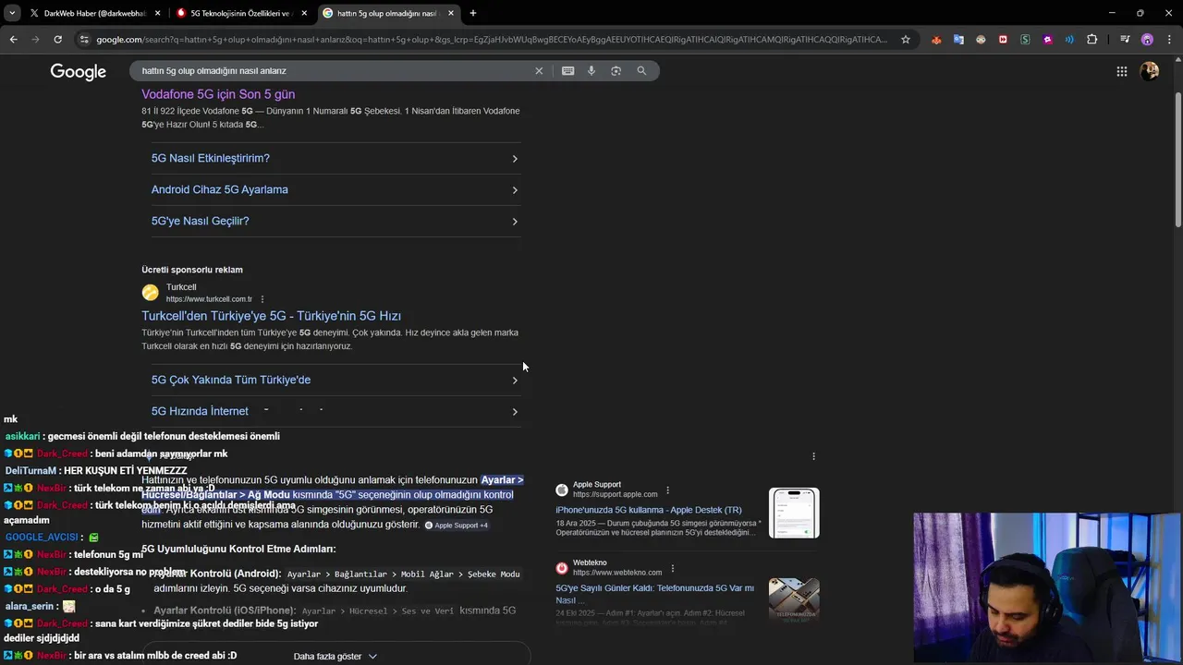Expand 5G'ye Nasıl Geçilir? sitelink
1183x665 pixels.
tap(335, 221)
